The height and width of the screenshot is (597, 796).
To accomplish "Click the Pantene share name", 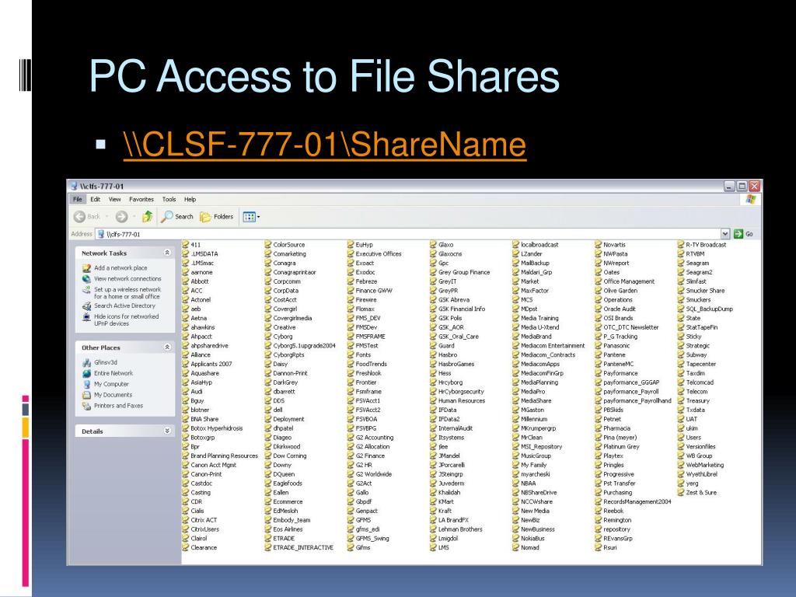I will (x=614, y=354).
